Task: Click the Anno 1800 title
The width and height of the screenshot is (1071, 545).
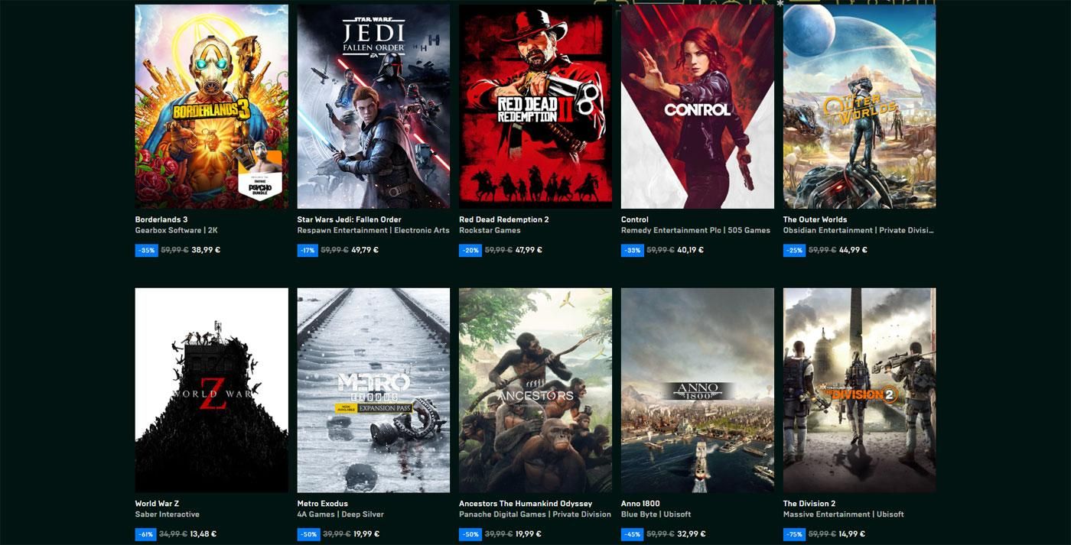Action: 641,504
